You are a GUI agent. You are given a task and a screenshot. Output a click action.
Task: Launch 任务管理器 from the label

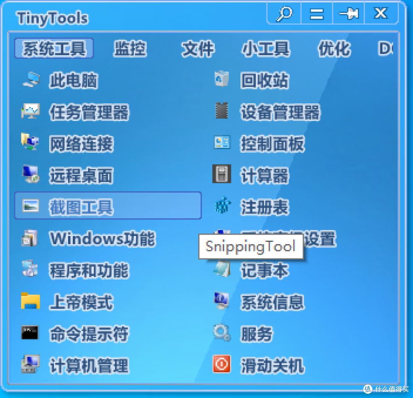click(x=89, y=112)
